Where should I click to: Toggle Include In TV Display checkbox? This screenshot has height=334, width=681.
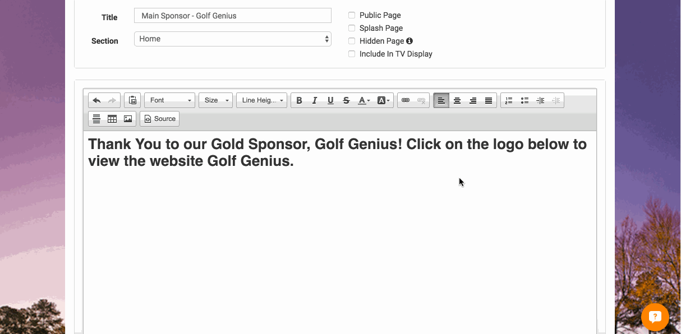pyautogui.click(x=352, y=54)
